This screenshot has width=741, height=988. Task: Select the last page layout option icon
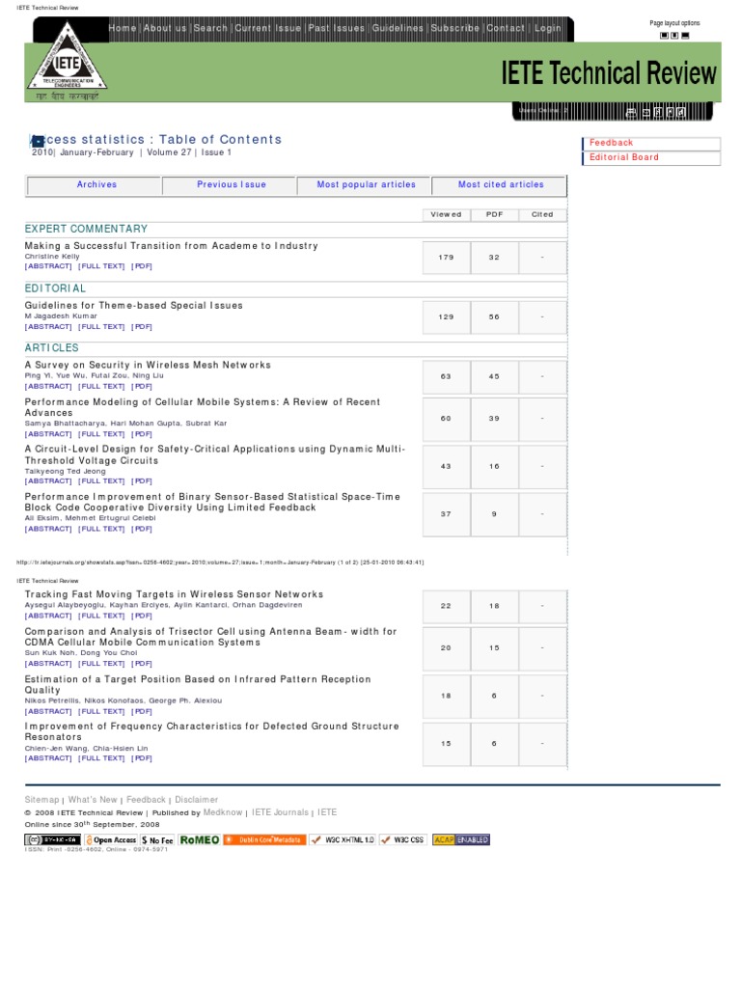coord(685,36)
